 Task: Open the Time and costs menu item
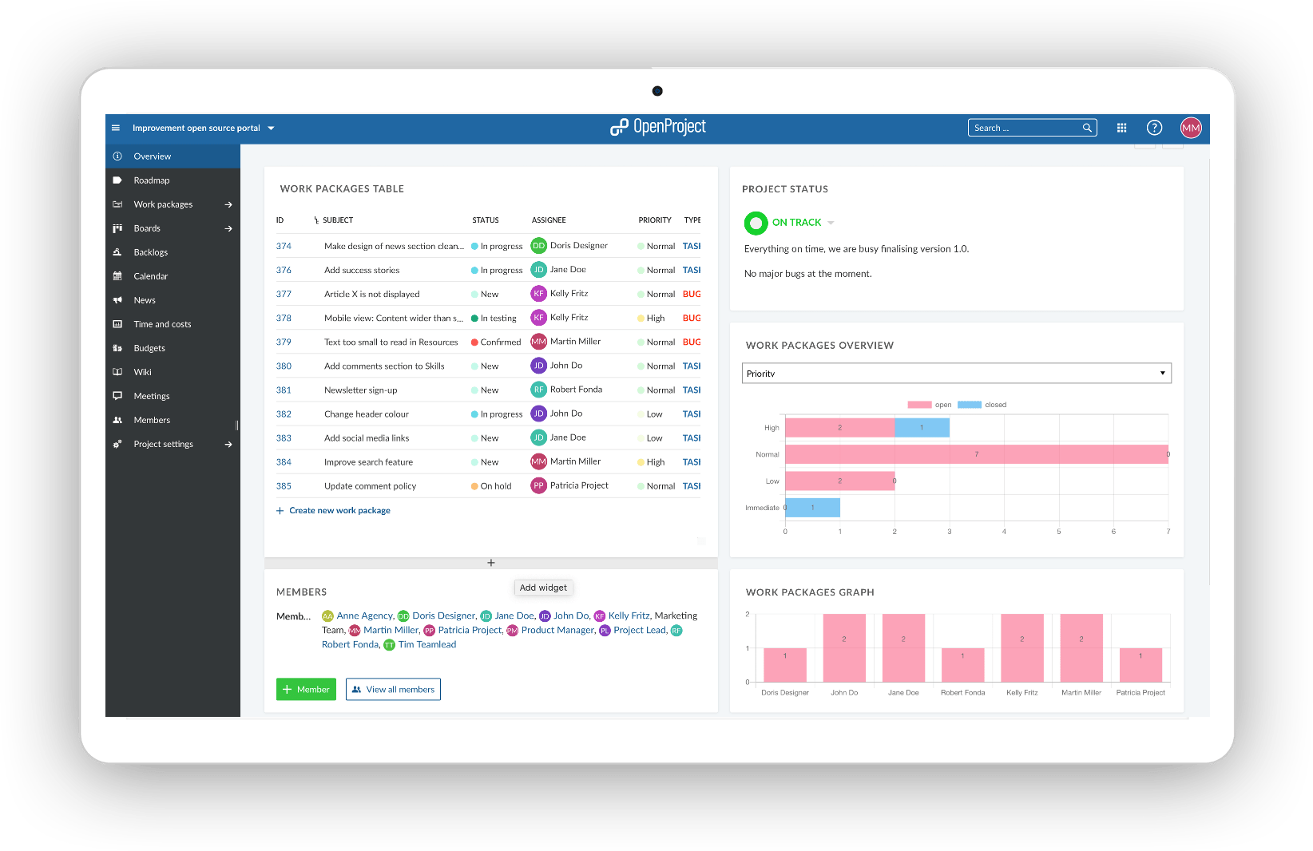pyautogui.click(x=162, y=324)
